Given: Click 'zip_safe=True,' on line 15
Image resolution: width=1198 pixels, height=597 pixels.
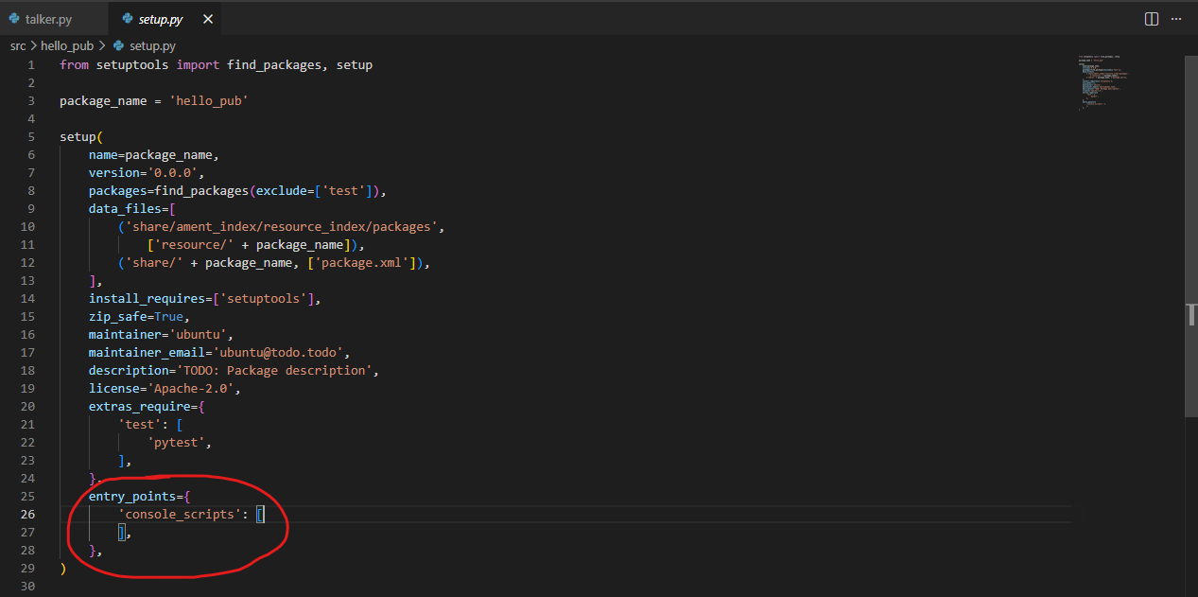Looking at the screenshot, I should tap(140, 317).
